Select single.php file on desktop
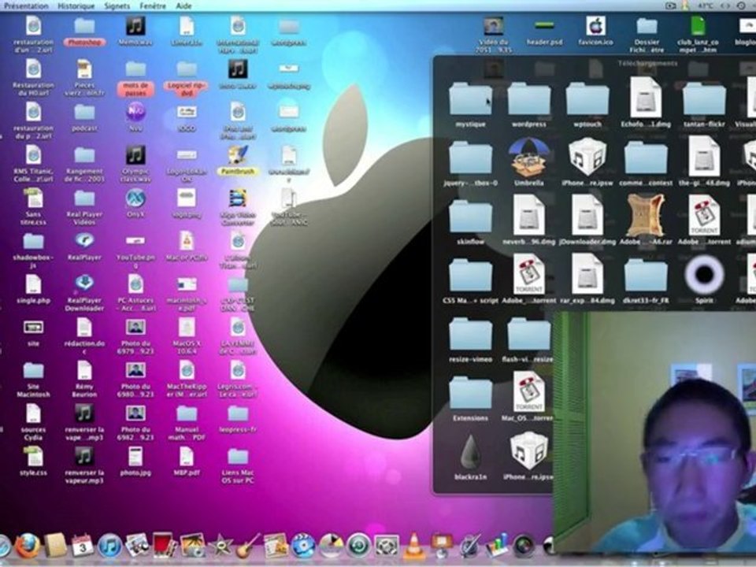756x567 pixels. (33, 284)
